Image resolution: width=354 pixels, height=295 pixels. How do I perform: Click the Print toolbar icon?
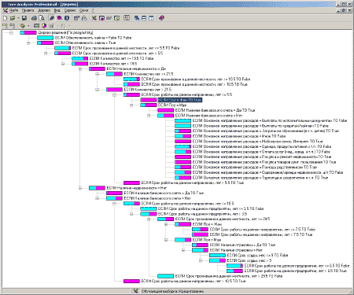pos(34,18)
